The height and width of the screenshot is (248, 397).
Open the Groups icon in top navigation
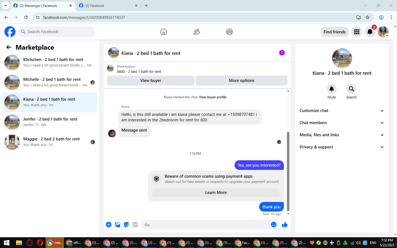[230, 32]
